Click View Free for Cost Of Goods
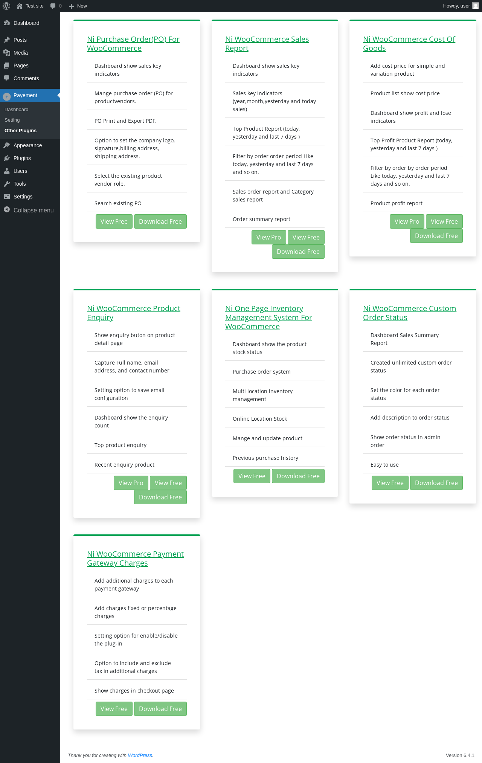482x763 pixels. point(444,221)
